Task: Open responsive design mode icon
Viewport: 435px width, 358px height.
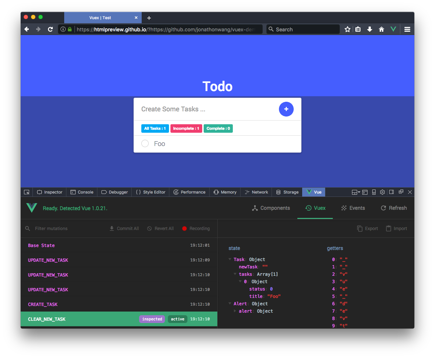Action: point(374,192)
